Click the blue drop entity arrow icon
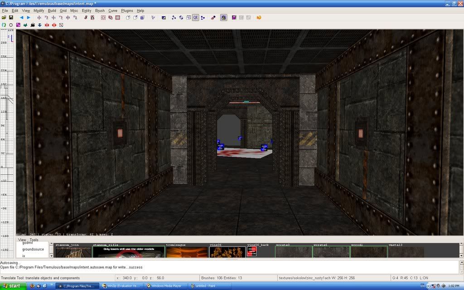This screenshot has height=290, width=464. (x=40, y=25)
